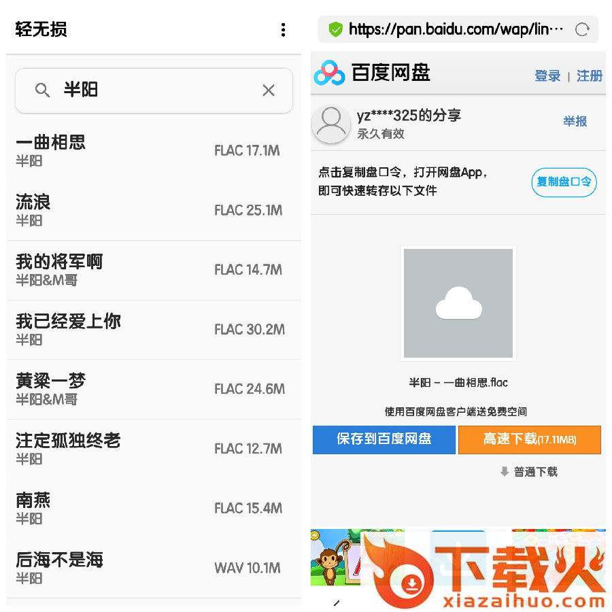Open the song 注定孤独终老
This screenshot has width=612, height=612.
coord(154,449)
